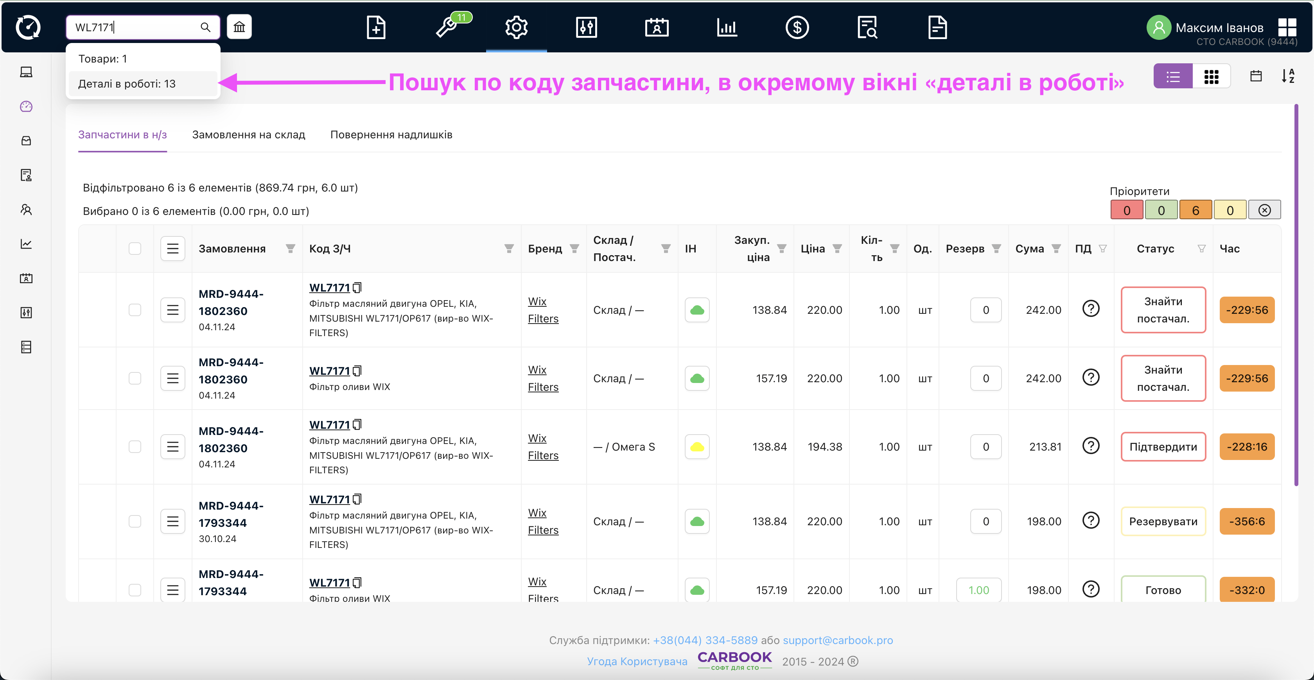Viewport: 1314px width, 680px height.
Task: Click the Підтвердити status button
Action: [1163, 447]
